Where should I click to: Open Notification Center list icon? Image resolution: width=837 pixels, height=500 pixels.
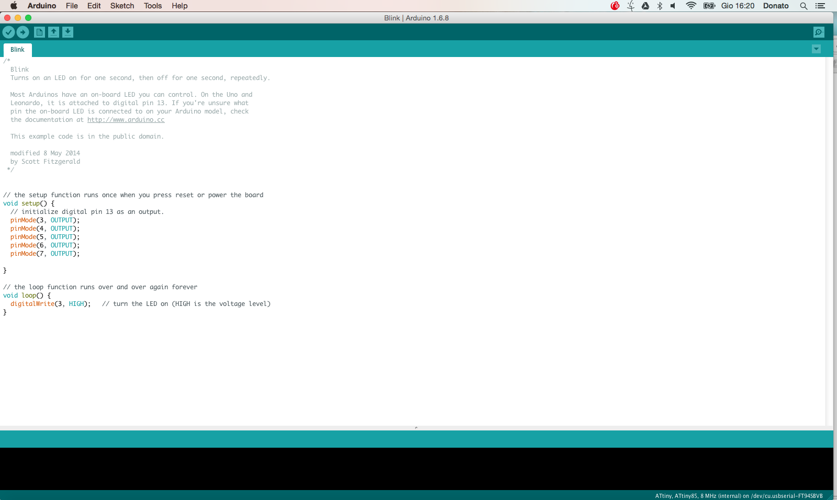(x=820, y=6)
